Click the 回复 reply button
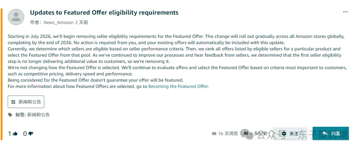This screenshot has width=359, height=149. pyautogui.click(x=331, y=133)
